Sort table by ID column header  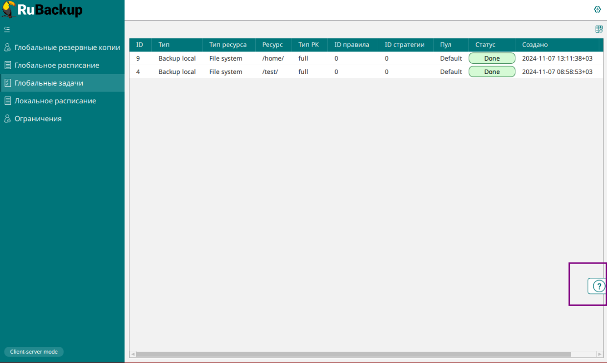click(140, 45)
